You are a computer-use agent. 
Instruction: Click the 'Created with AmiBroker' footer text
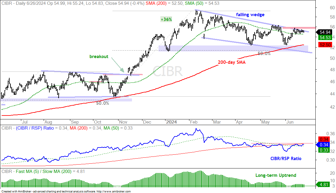[66, 191]
